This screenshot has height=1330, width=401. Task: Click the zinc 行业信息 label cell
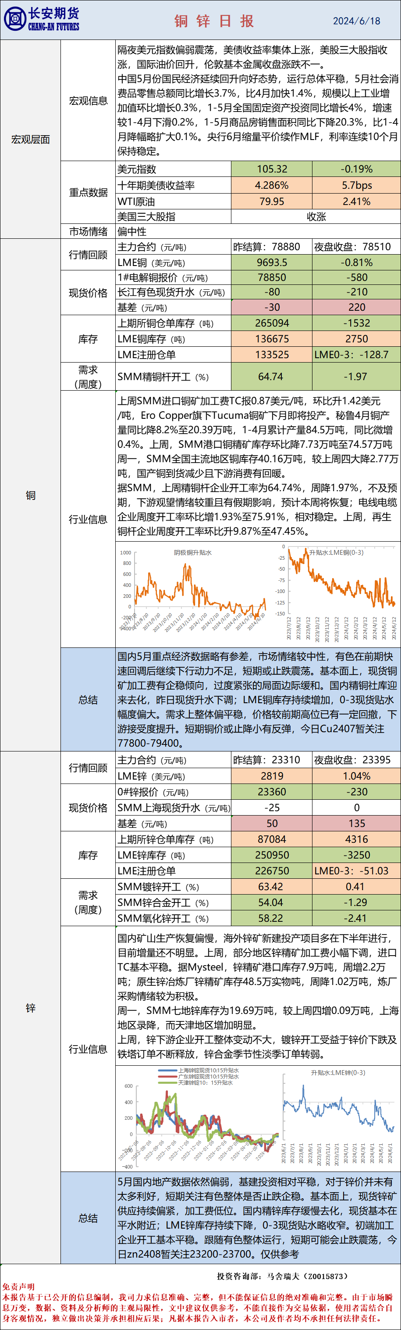click(x=88, y=1049)
